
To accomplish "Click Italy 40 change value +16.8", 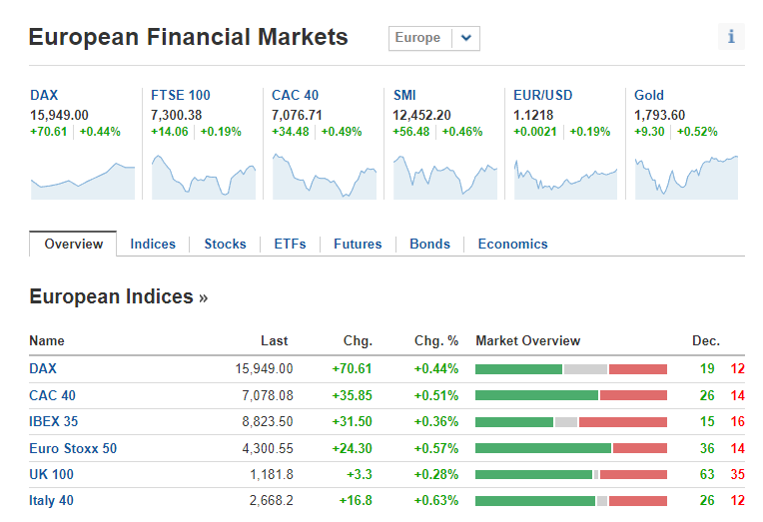I will pyautogui.click(x=356, y=501).
